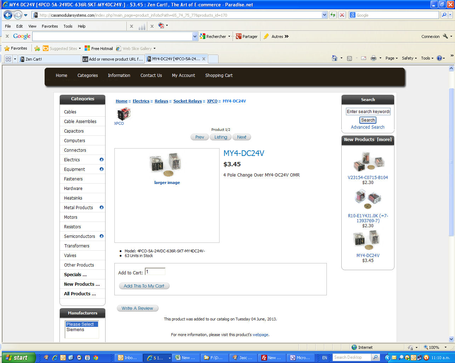The width and height of the screenshot is (455, 363).
Task: Select Siemens in Manufacturers list
Action: click(75, 330)
